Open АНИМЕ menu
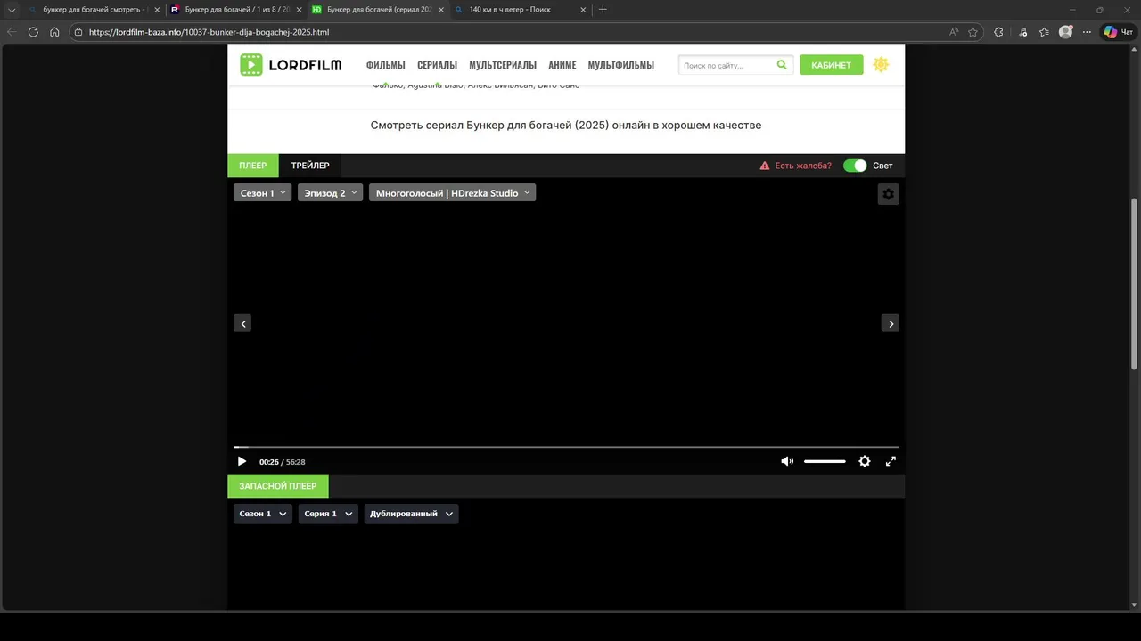This screenshot has height=641, width=1141. tap(562, 65)
